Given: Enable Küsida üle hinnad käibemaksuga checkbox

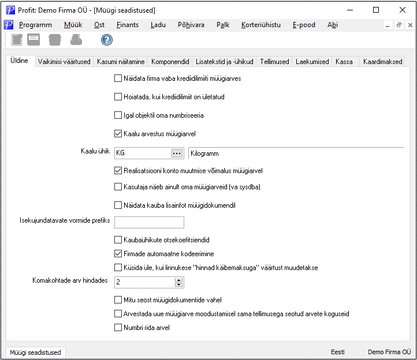Looking at the screenshot, I should 118,268.
